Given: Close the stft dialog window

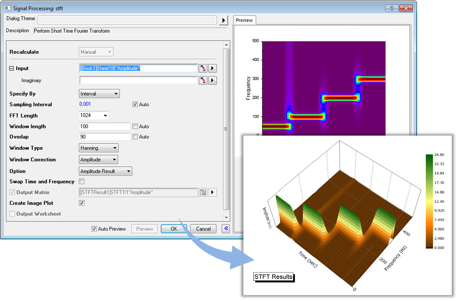Looking at the screenshot, I should [406, 8].
